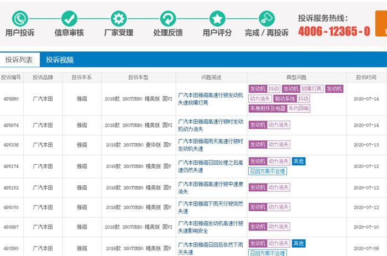Viewport: 387px width, 256px height.
Task: Click the 其他 tag in row 495174
Action: 299,161
